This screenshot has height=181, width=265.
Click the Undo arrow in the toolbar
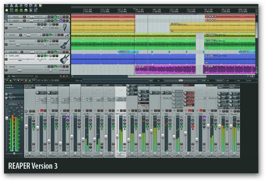pyautogui.click(x=26, y=6)
